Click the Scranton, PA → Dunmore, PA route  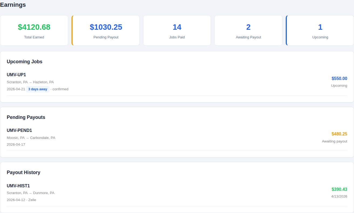coord(30,193)
